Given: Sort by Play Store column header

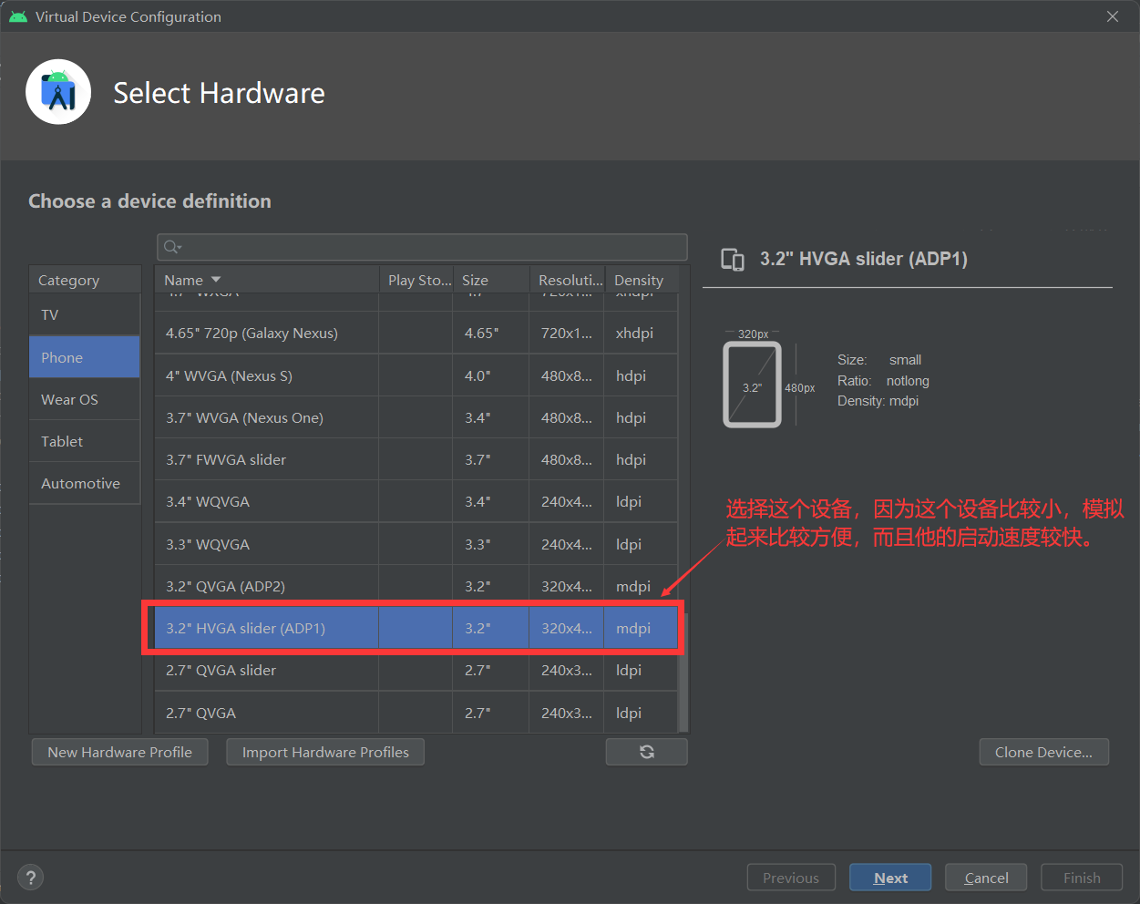Looking at the screenshot, I should 416,280.
